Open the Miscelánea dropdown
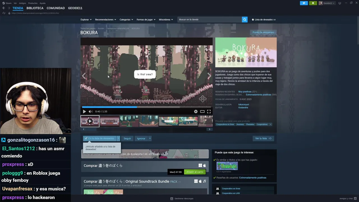359x202 pixels. click(x=166, y=20)
